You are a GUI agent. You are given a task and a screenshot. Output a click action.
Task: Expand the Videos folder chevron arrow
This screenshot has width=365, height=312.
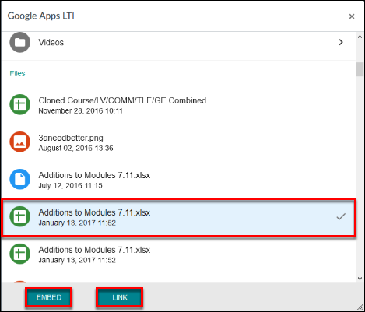pyautogui.click(x=341, y=42)
